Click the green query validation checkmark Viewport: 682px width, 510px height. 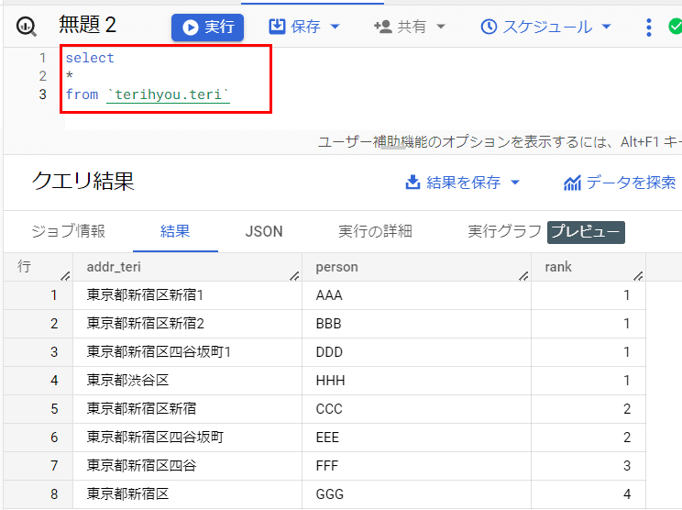tap(675, 26)
